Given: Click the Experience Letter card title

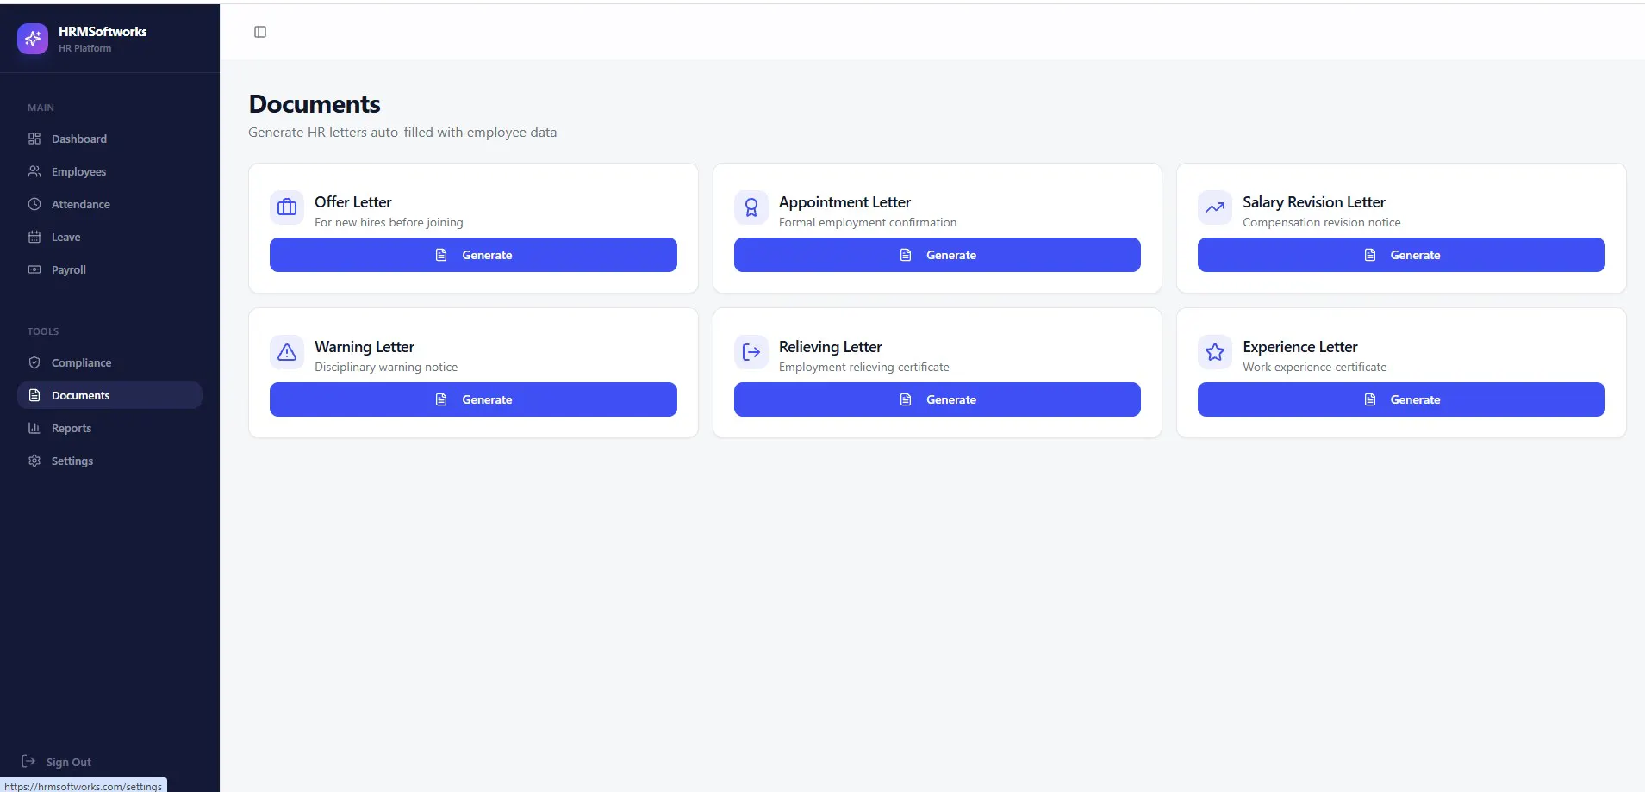Looking at the screenshot, I should click(1300, 347).
